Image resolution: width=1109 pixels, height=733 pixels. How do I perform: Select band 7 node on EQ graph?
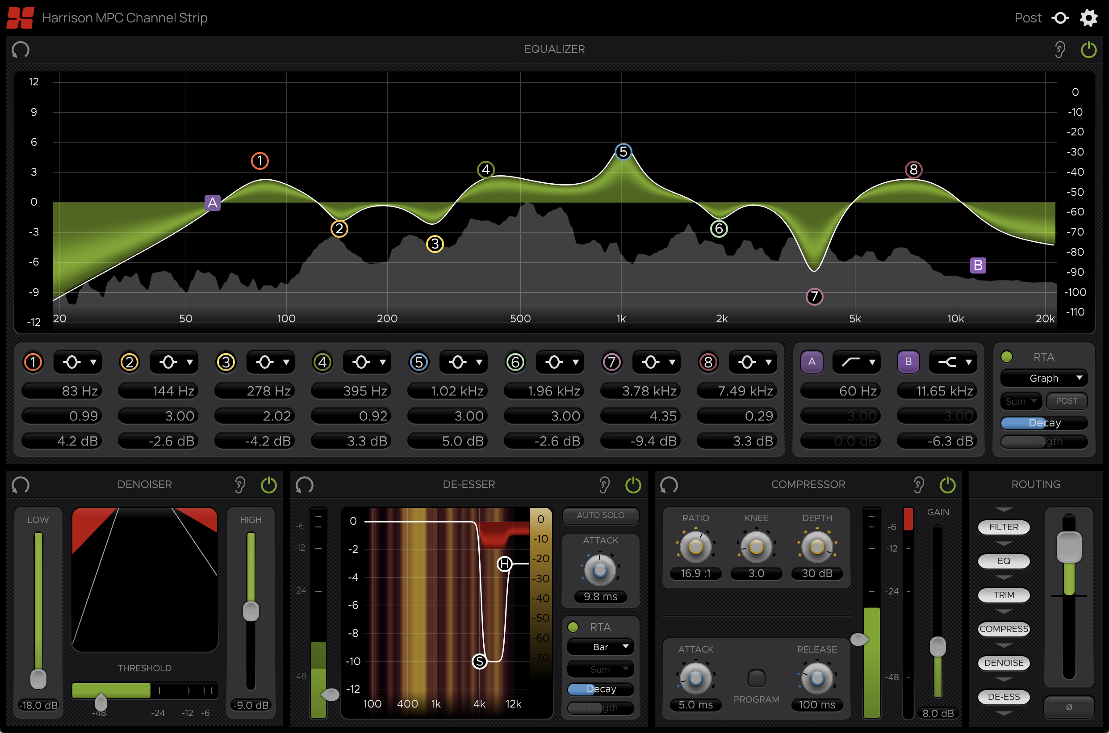[814, 296]
